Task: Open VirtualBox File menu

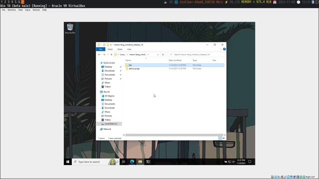Action: (3, 10)
